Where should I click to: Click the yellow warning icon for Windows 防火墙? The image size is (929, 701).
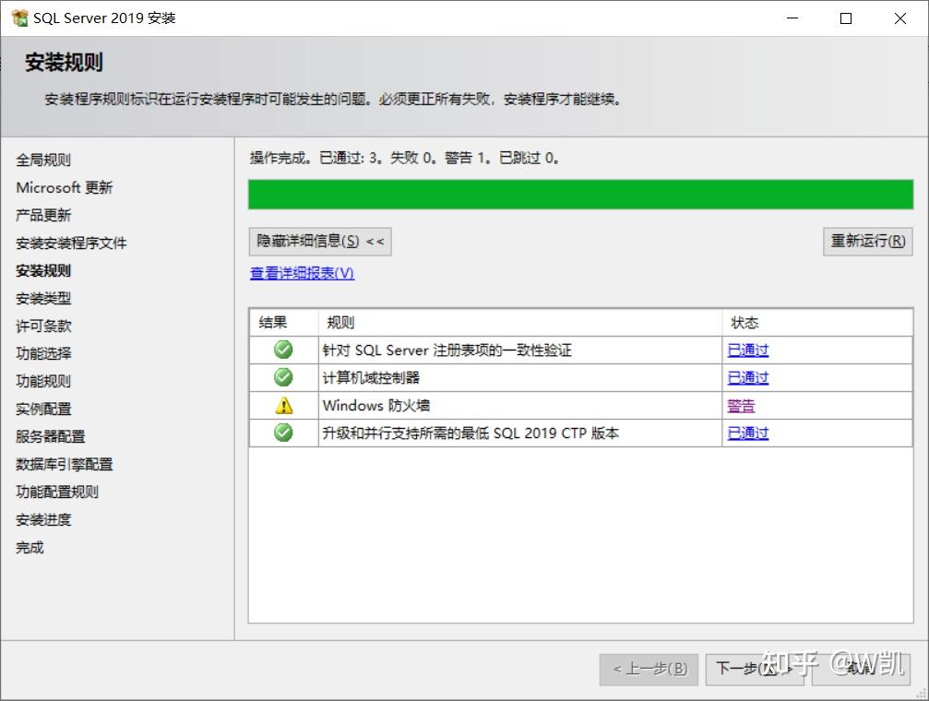click(284, 405)
